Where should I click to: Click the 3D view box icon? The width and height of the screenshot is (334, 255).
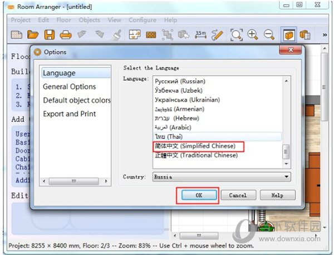point(288,35)
